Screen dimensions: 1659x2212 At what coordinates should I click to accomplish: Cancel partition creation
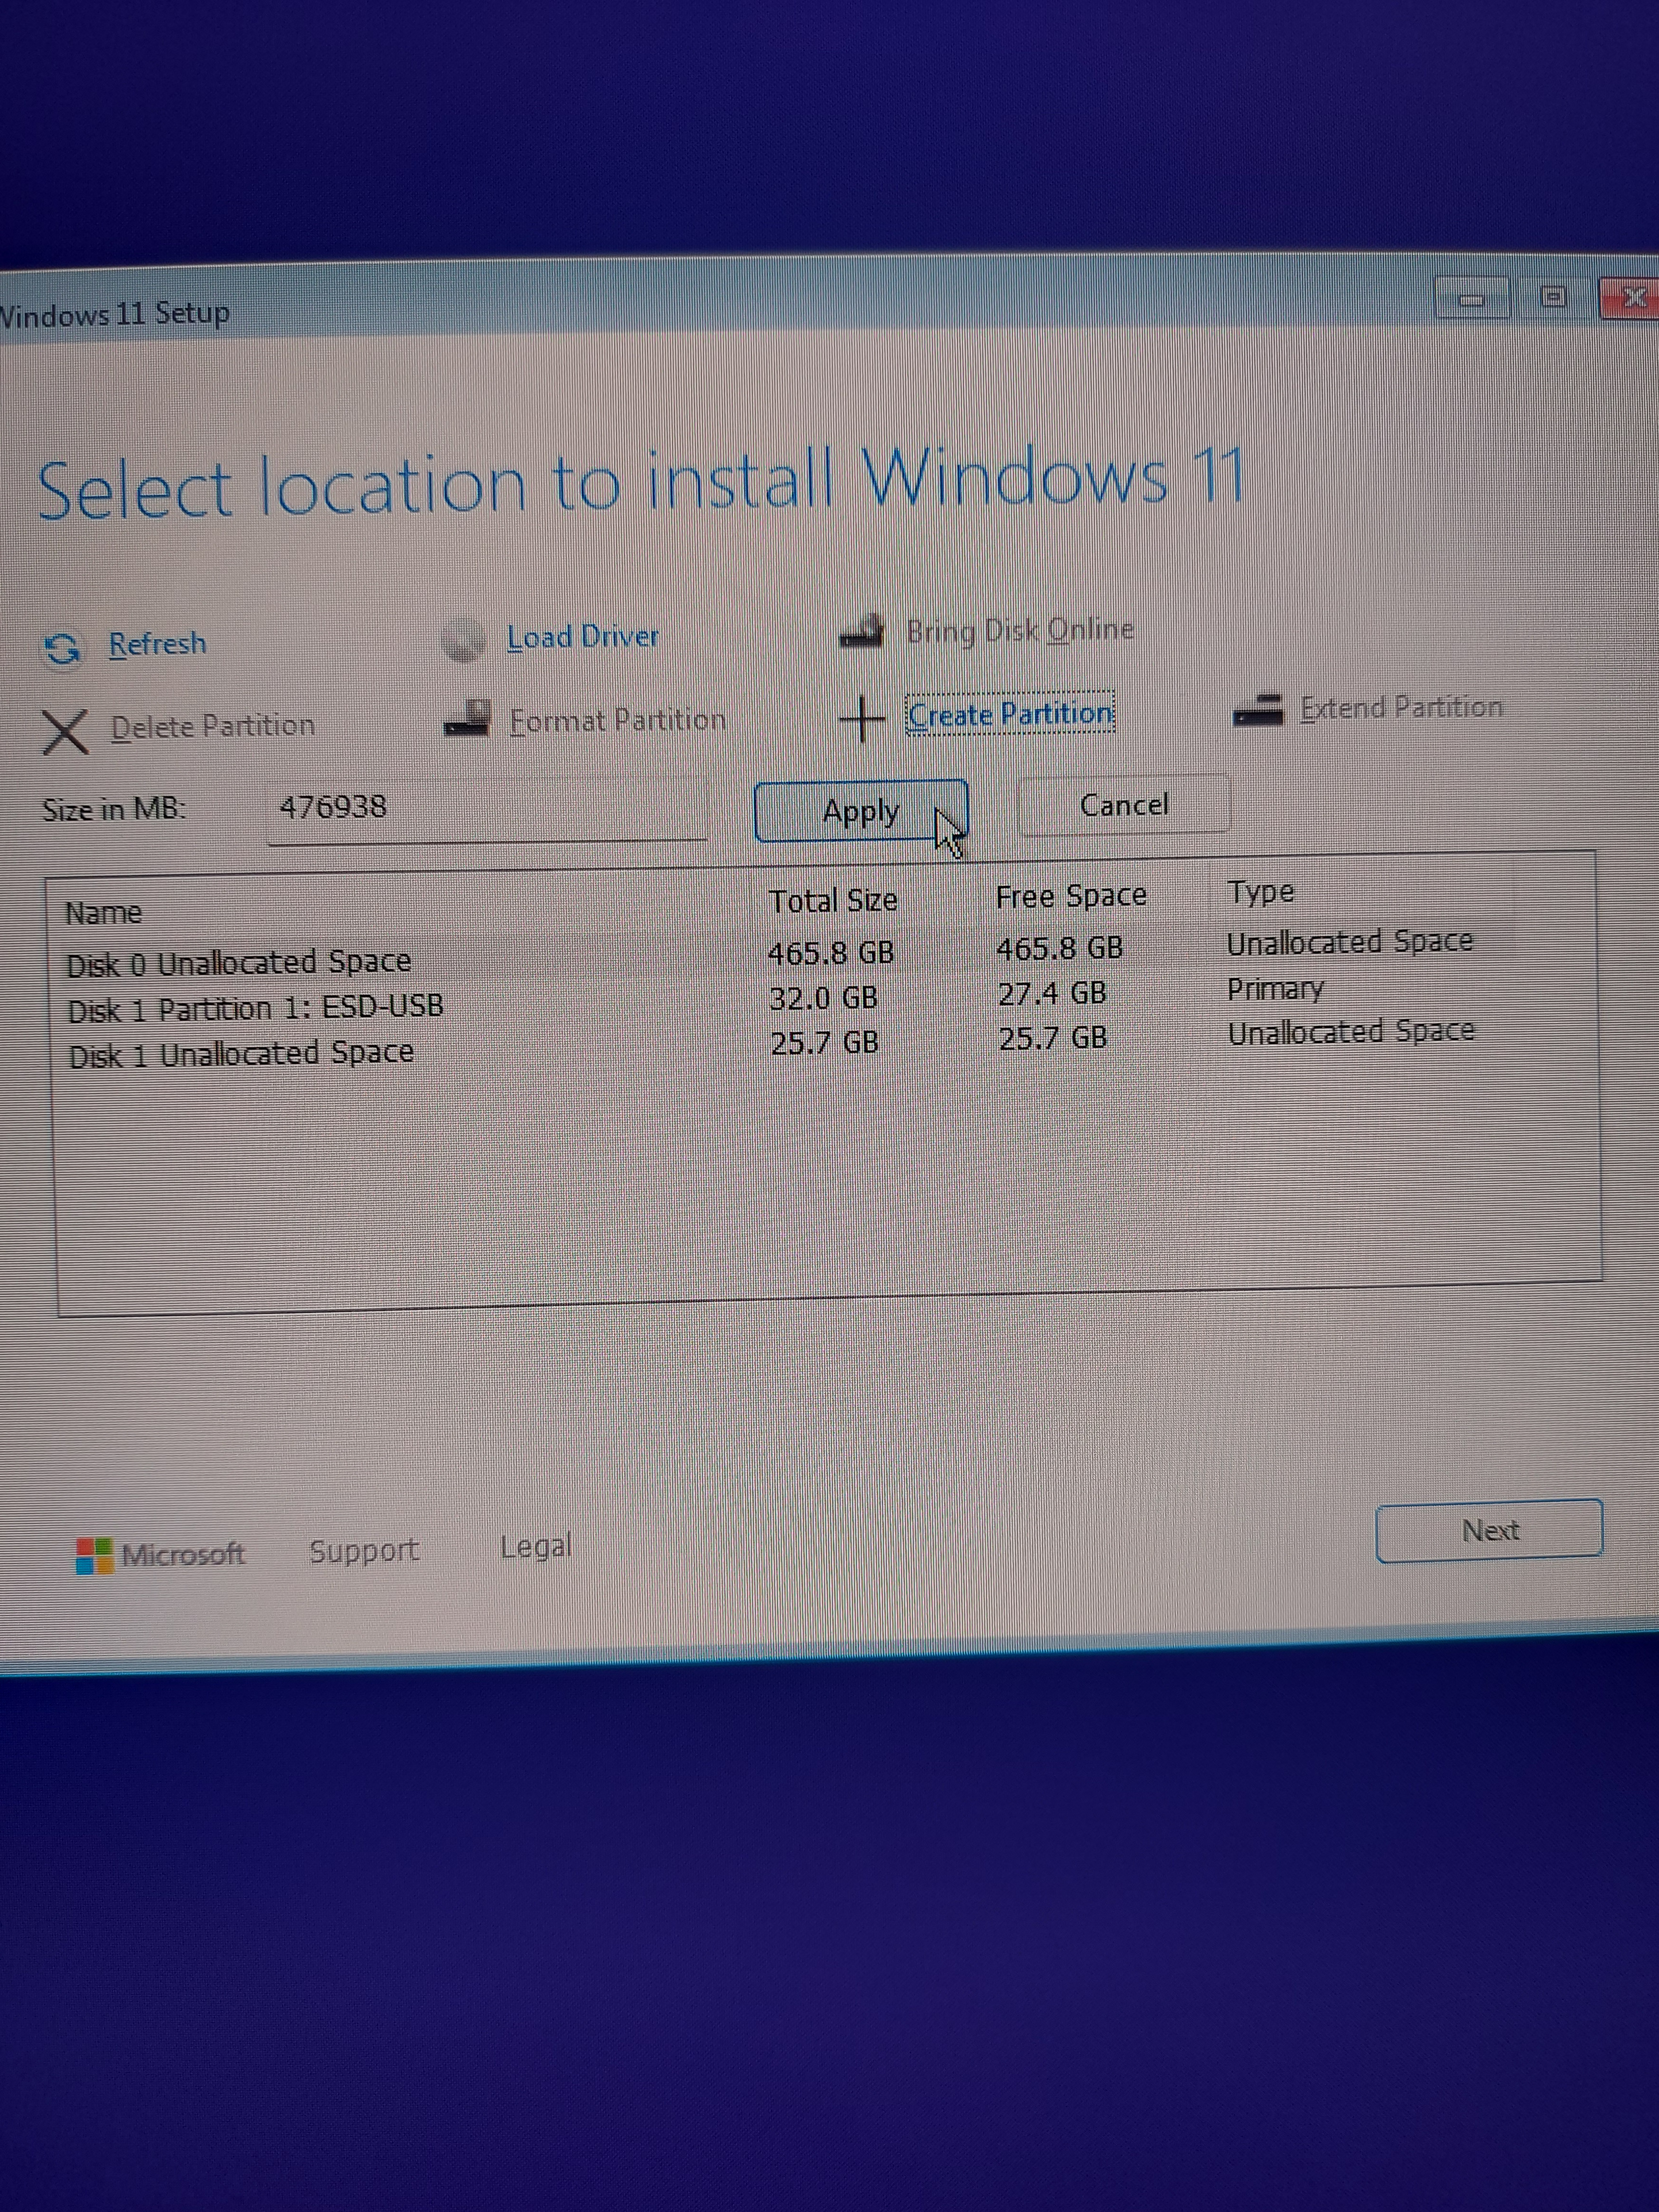[1124, 804]
